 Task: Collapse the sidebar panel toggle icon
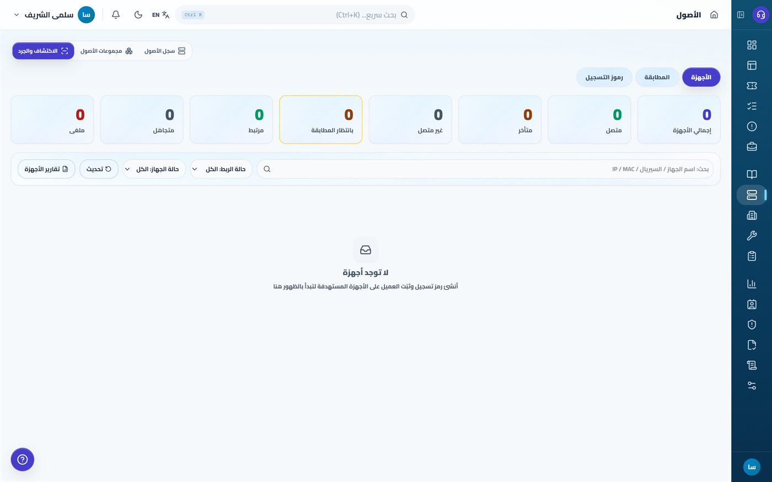click(x=741, y=15)
